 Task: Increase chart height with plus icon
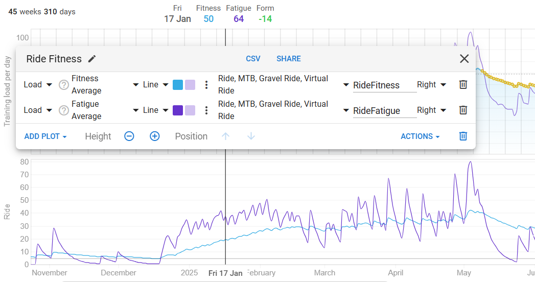tap(154, 136)
